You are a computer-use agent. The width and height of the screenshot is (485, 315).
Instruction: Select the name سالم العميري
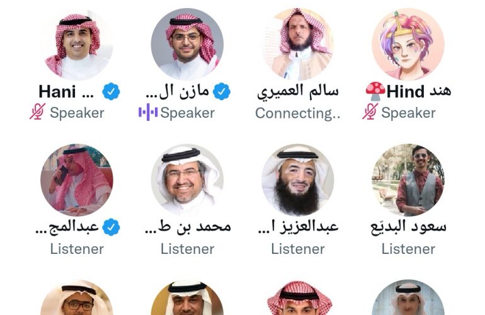pos(298,91)
